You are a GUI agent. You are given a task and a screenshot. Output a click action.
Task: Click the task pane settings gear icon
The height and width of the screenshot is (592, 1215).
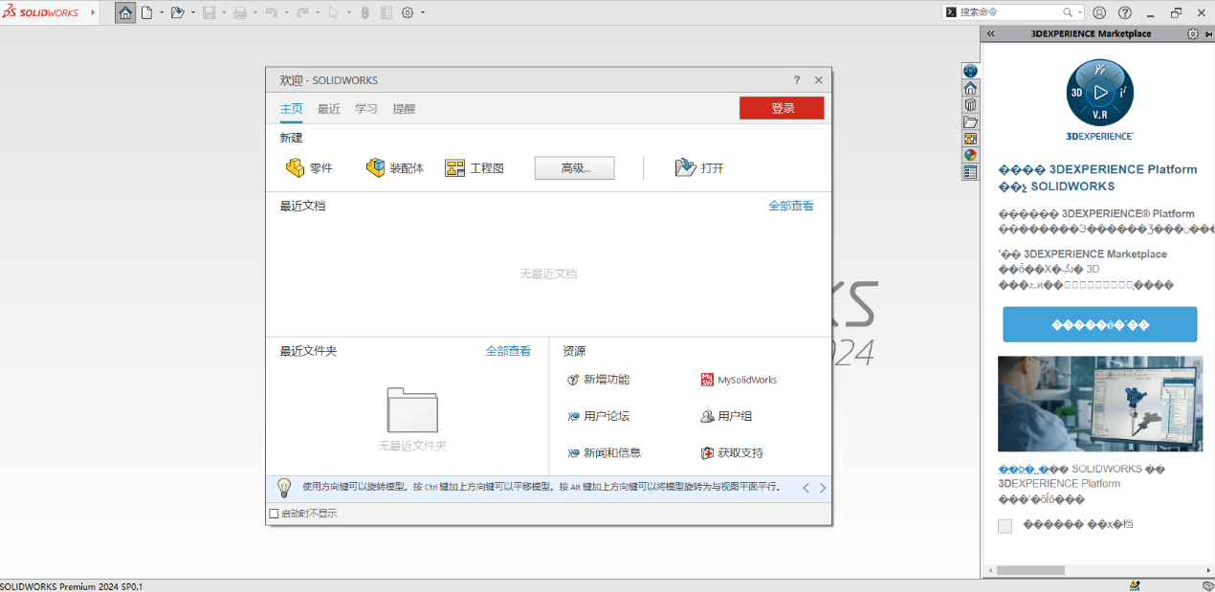coord(1192,33)
